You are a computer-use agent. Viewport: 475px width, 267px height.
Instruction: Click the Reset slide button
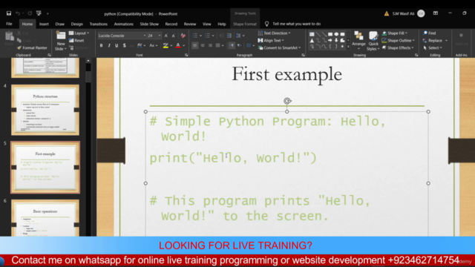pos(76,40)
